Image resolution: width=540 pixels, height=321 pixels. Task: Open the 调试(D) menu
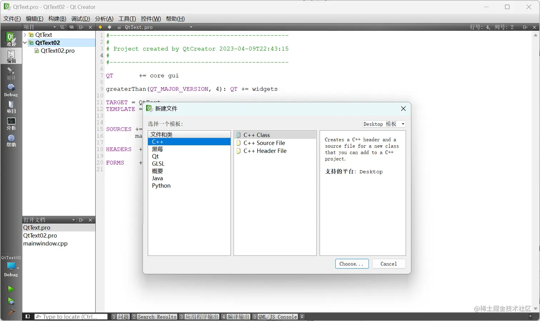[x=80, y=19]
